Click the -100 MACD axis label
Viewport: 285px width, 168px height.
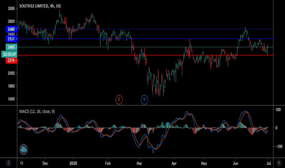coord(279,146)
